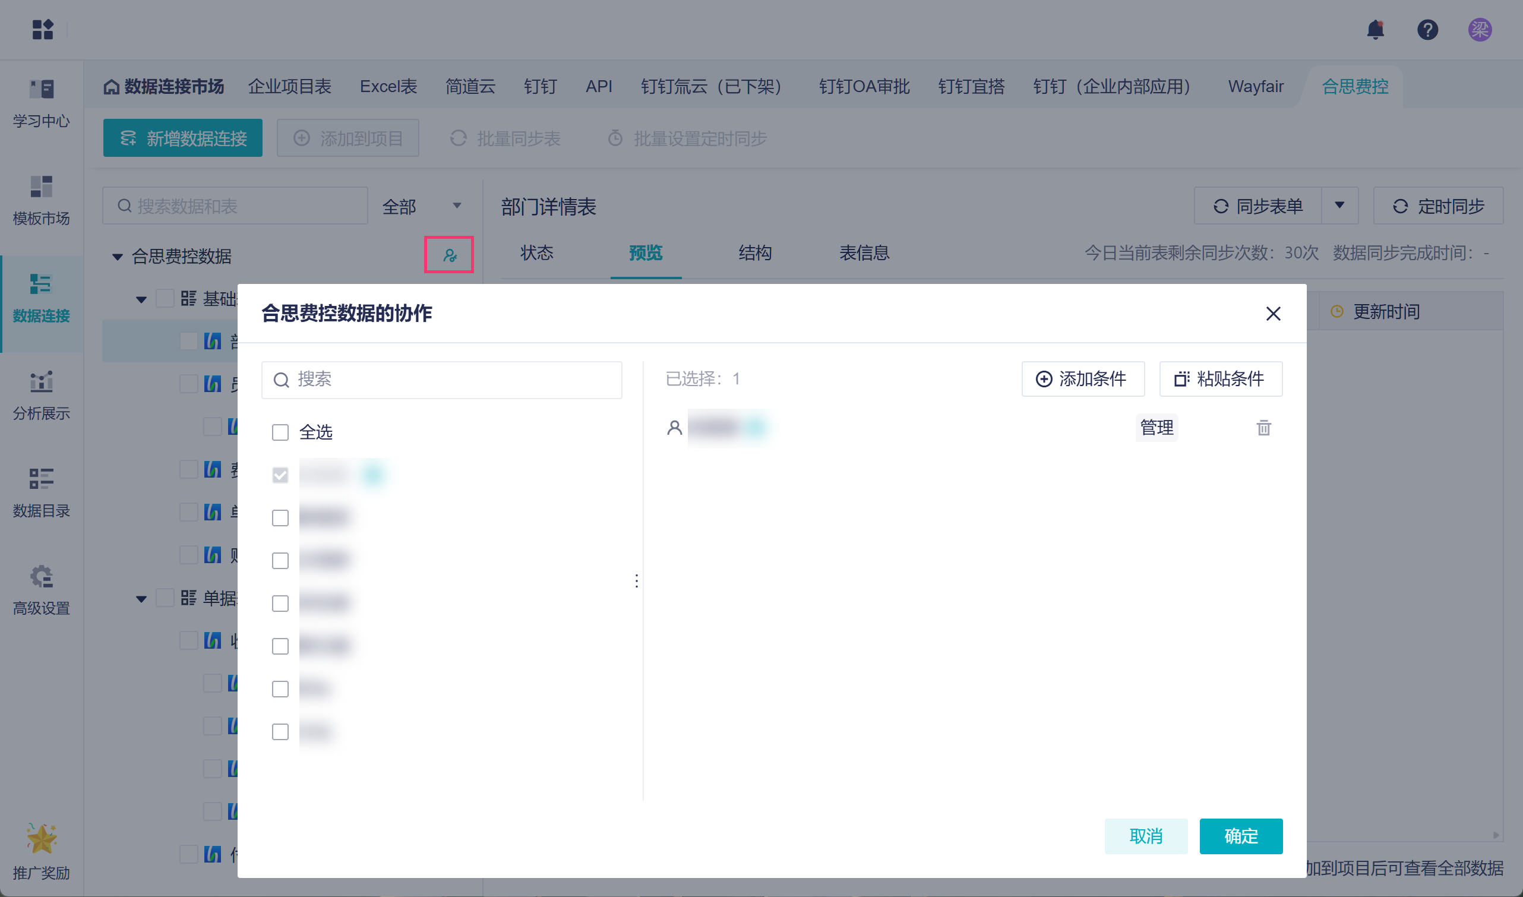Uncheck the first checked member checkbox
1523x897 pixels.
coord(280,475)
